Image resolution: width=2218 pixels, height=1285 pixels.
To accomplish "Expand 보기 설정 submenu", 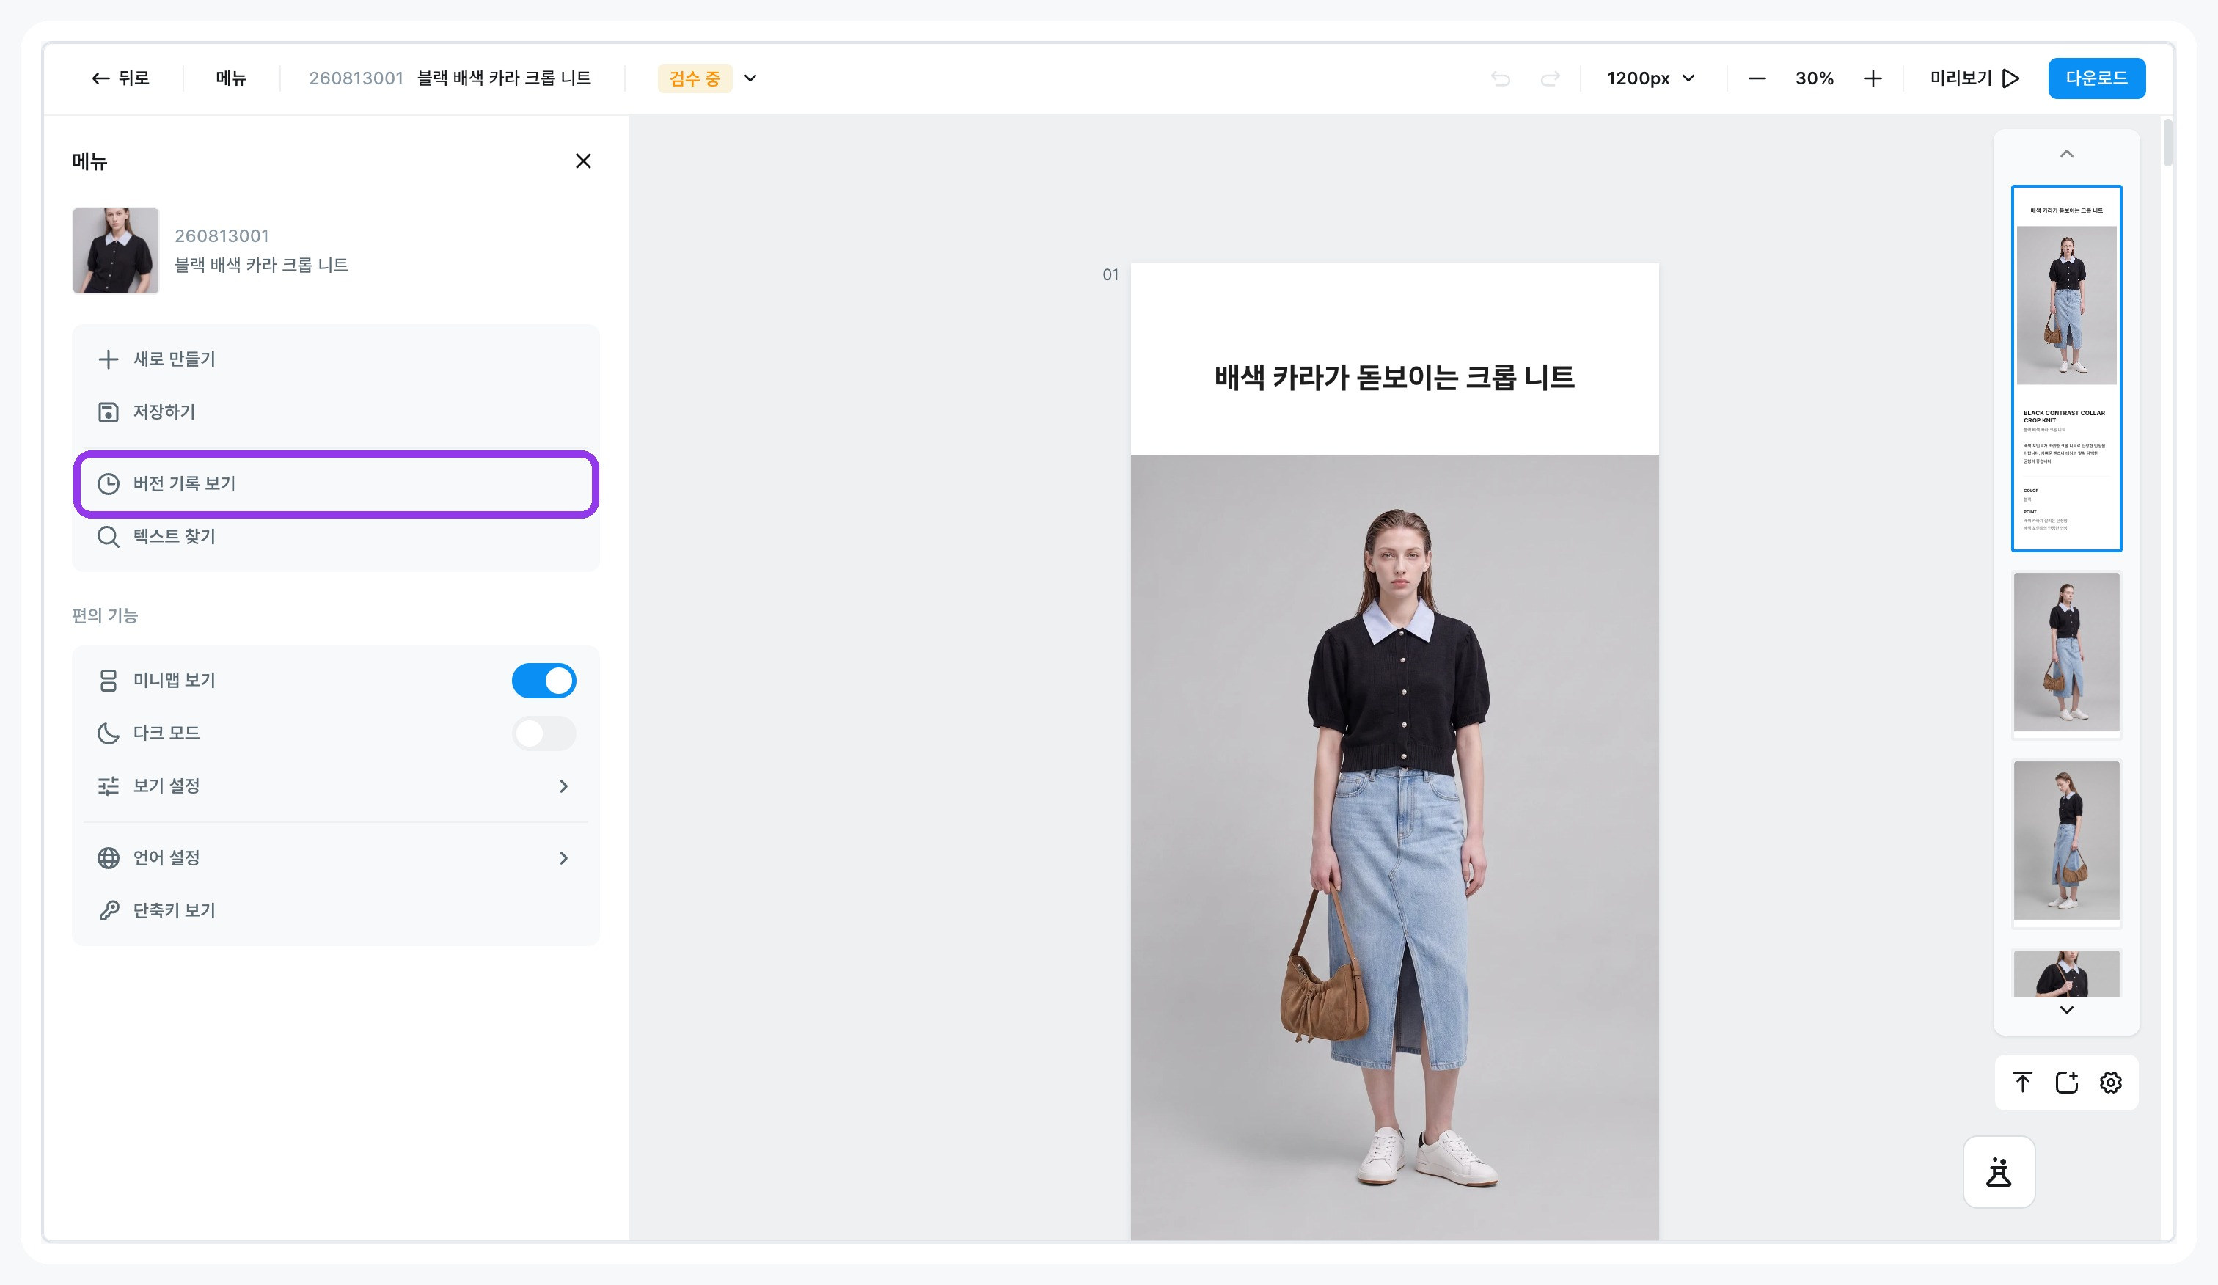I will pyautogui.click(x=335, y=786).
